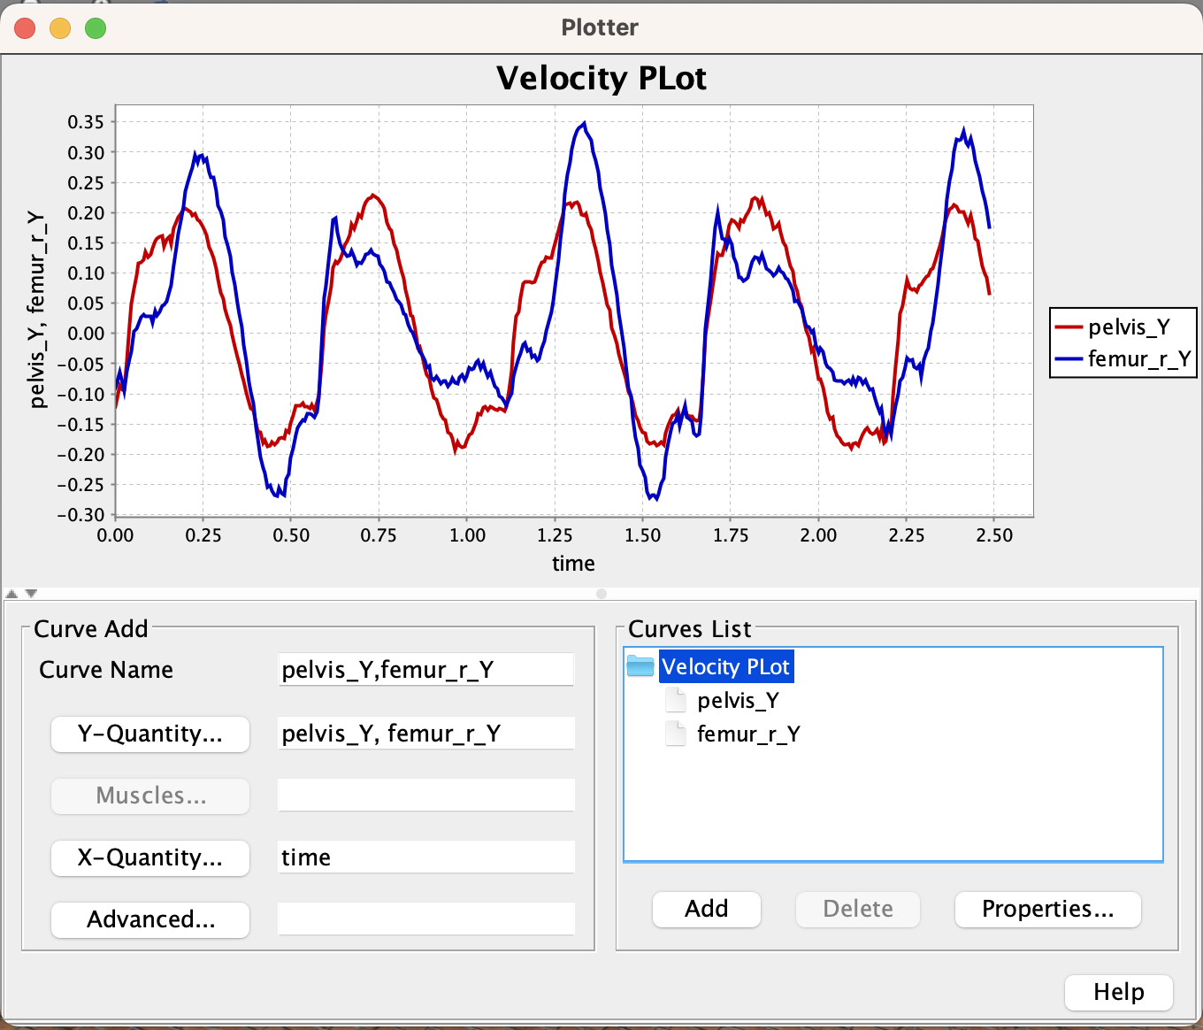Image resolution: width=1203 pixels, height=1030 pixels.
Task: Click the Curves List panel title
Action: [x=690, y=629]
